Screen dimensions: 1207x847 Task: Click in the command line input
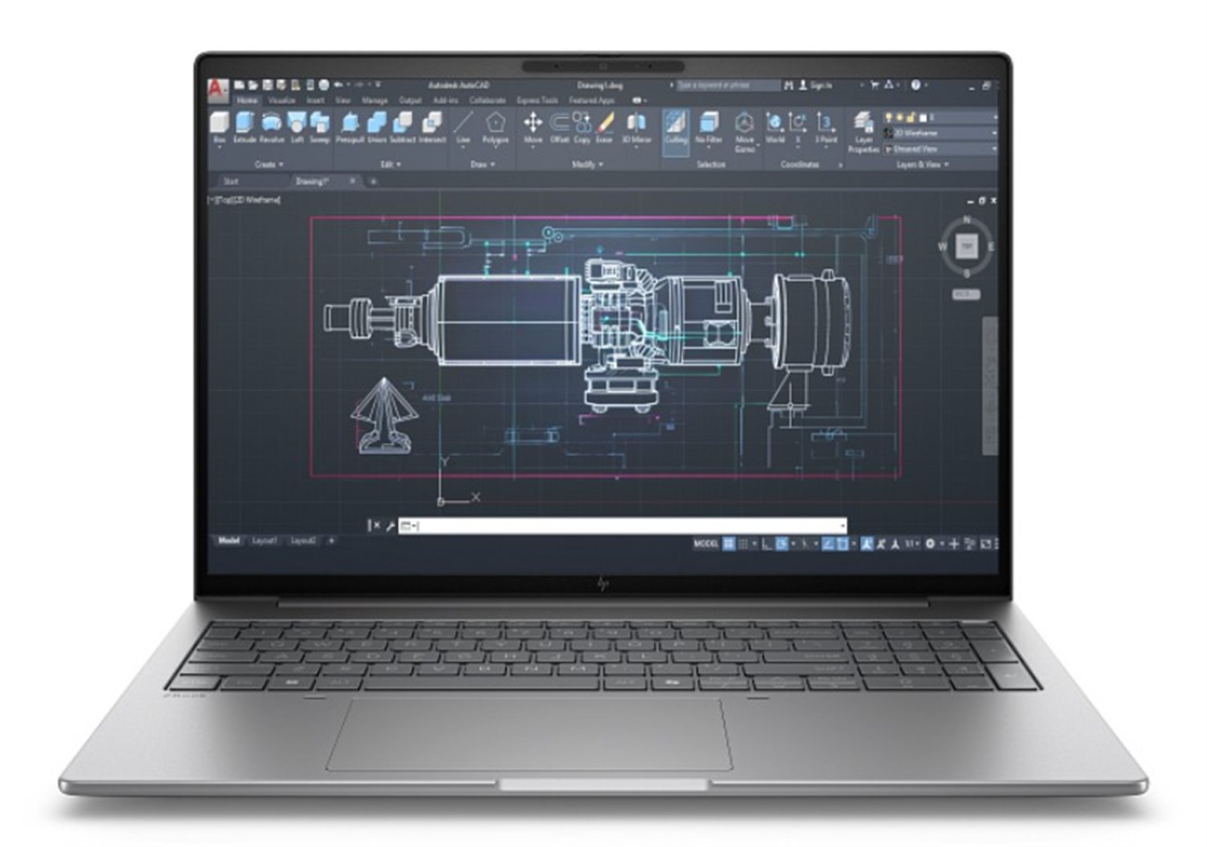click(620, 525)
